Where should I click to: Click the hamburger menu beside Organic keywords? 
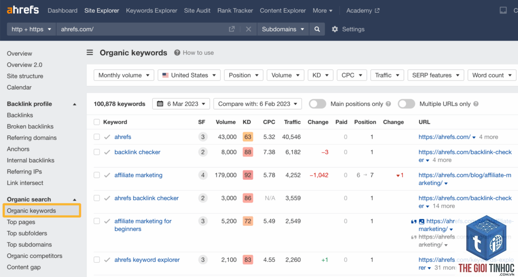90,53
